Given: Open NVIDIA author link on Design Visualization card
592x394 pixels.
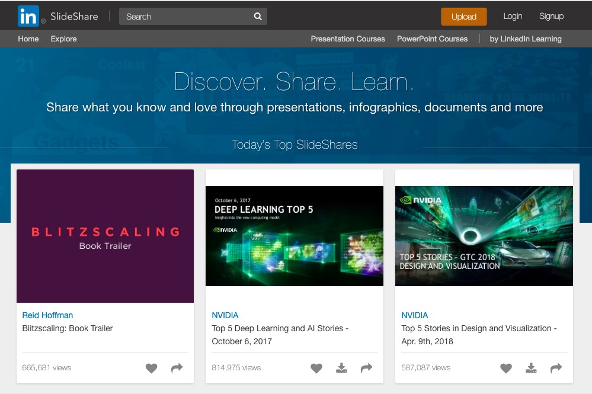Looking at the screenshot, I should 415,315.
